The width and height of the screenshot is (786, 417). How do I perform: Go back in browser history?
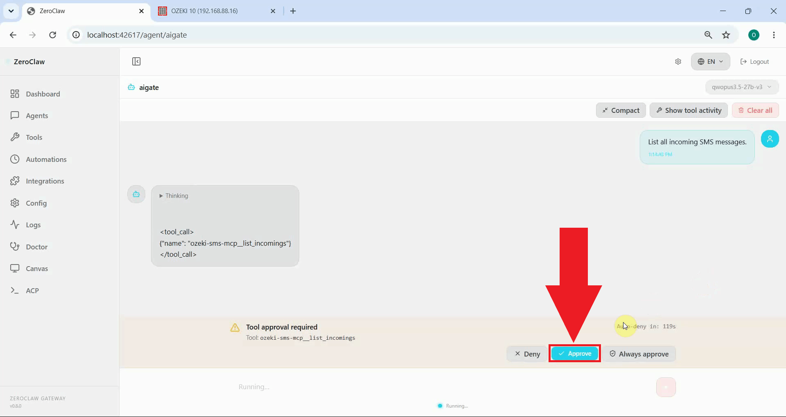point(13,35)
